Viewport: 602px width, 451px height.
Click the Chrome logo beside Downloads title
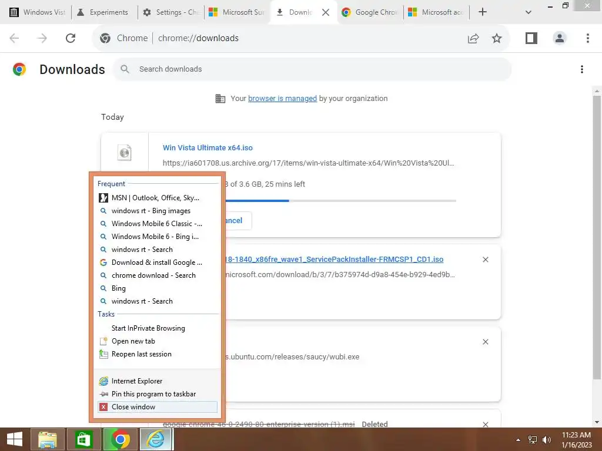click(19, 69)
